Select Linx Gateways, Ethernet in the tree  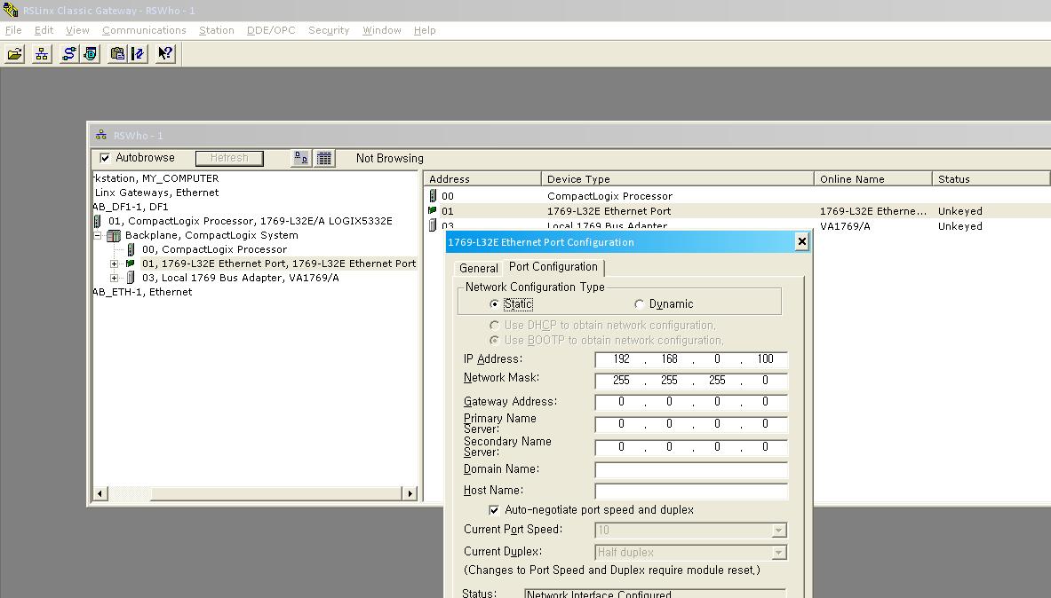pos(157,193)
